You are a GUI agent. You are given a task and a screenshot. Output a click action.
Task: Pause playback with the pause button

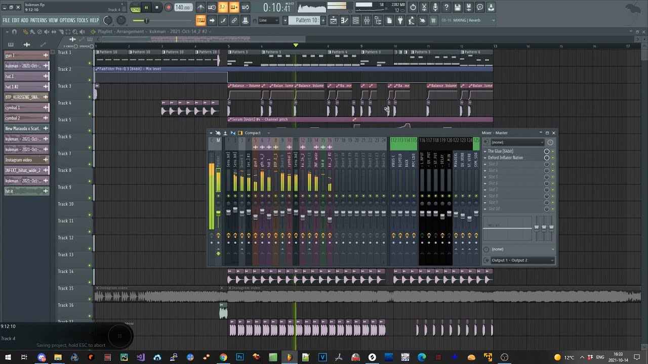click(x=146, y=7)
